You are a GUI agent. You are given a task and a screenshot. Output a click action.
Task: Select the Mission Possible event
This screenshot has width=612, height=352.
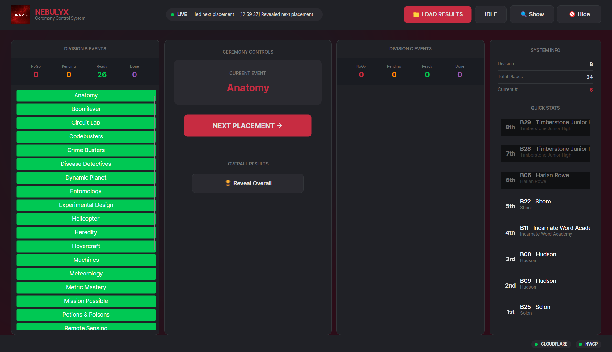coord(86,301)
